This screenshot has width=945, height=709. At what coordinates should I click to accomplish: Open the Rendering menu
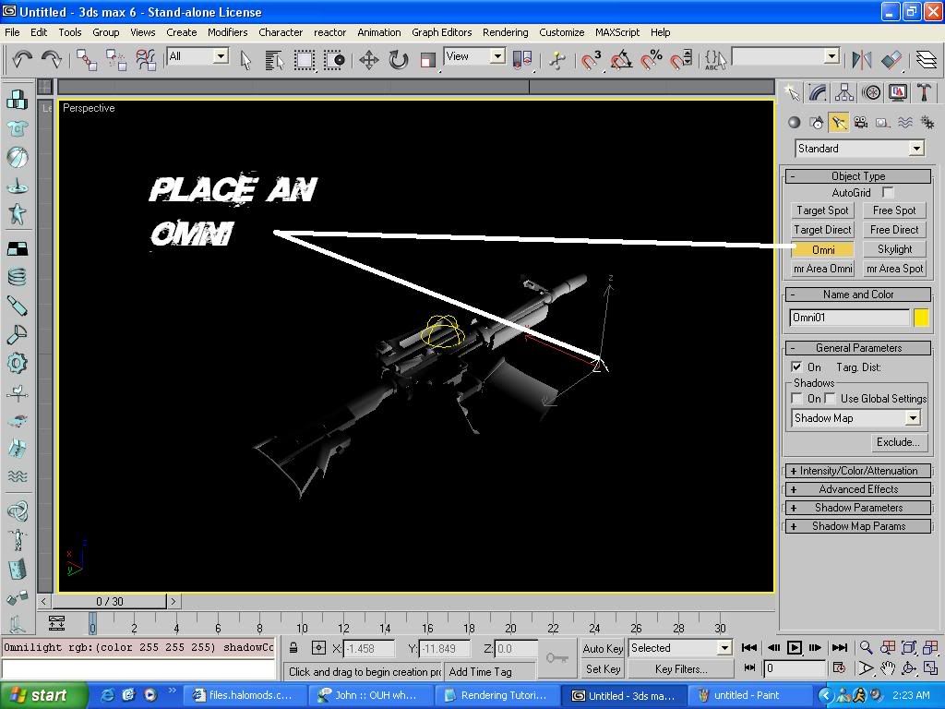pyautogui.click(x=505, y=32)
